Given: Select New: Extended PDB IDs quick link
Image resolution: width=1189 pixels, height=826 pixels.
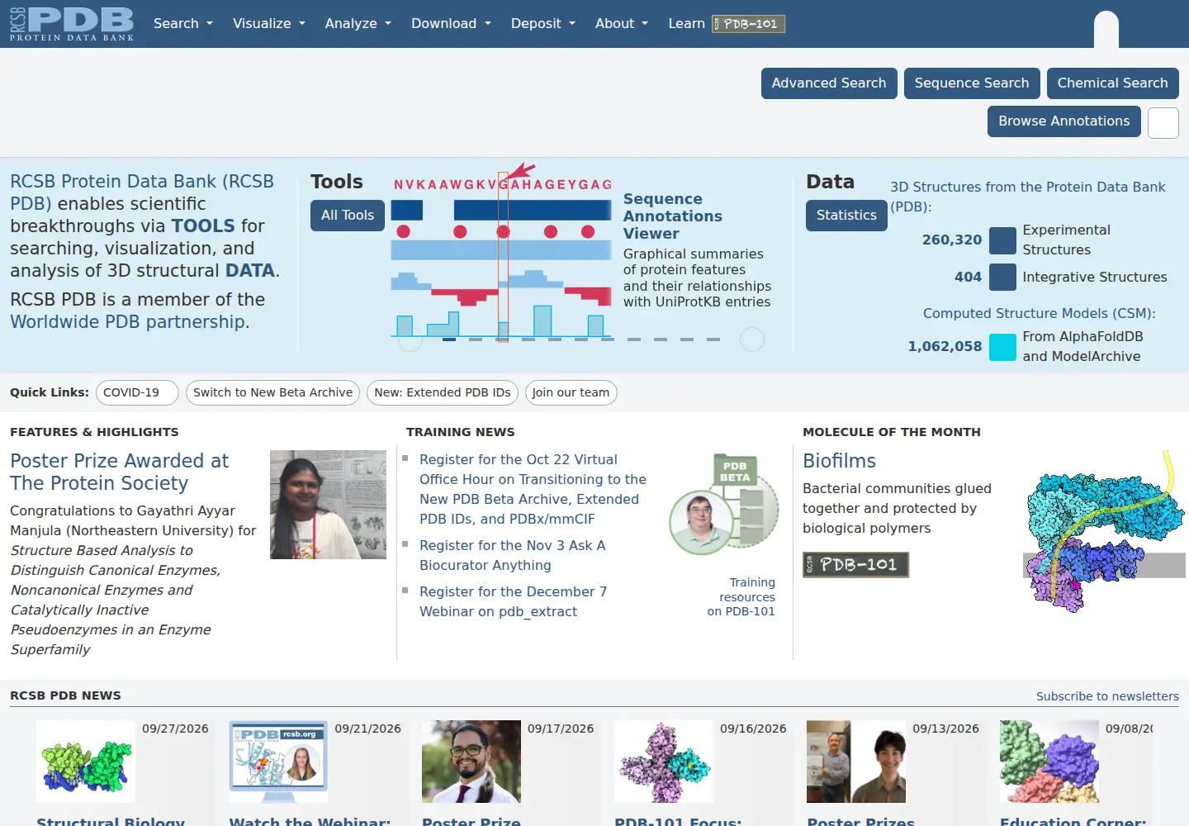Looking at the screenshot, I should coord(443,392).
